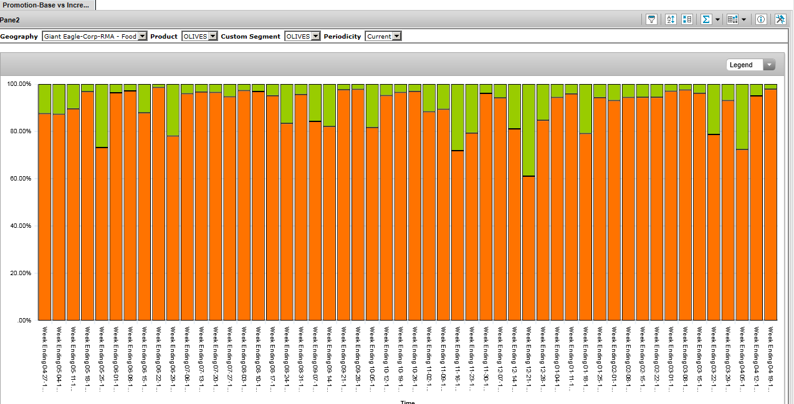This screenshot has width=794, height=404.
Task: Click the green segment for Week Ending 05-25
Action: click(x=102, y=115)
